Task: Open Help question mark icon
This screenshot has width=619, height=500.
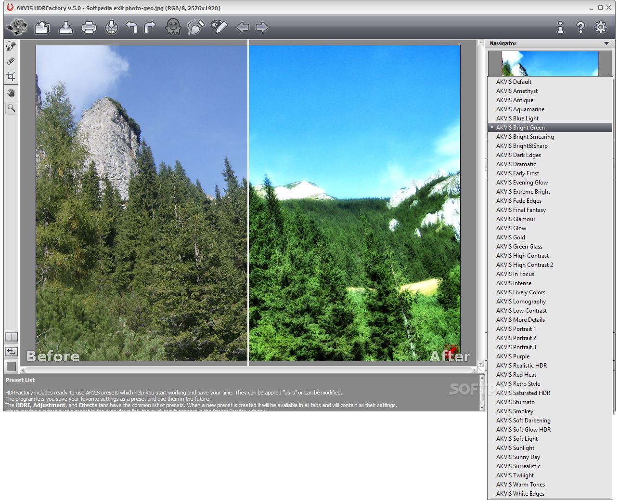Action: click(x=580, y=27)
